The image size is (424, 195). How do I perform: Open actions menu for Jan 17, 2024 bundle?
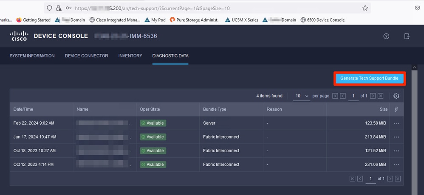(396, 137)
